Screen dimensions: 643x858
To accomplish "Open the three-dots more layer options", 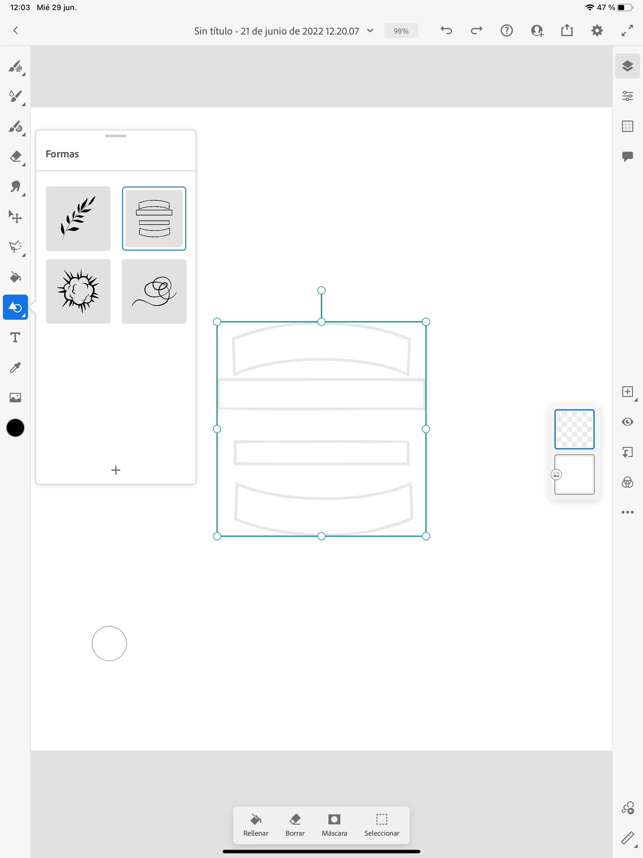I will pos(627,513).
